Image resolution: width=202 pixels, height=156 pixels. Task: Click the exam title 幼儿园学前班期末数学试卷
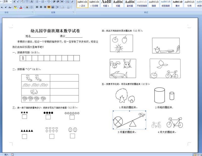55,31
